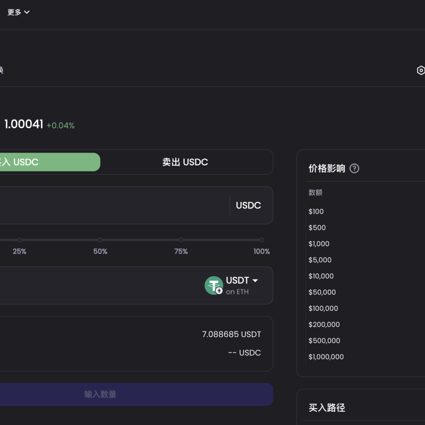Image resolution: width=425 pixels, height=425 pixels.
Task: Select the $10,000 price impact row
Action: [x=321, y=276]
